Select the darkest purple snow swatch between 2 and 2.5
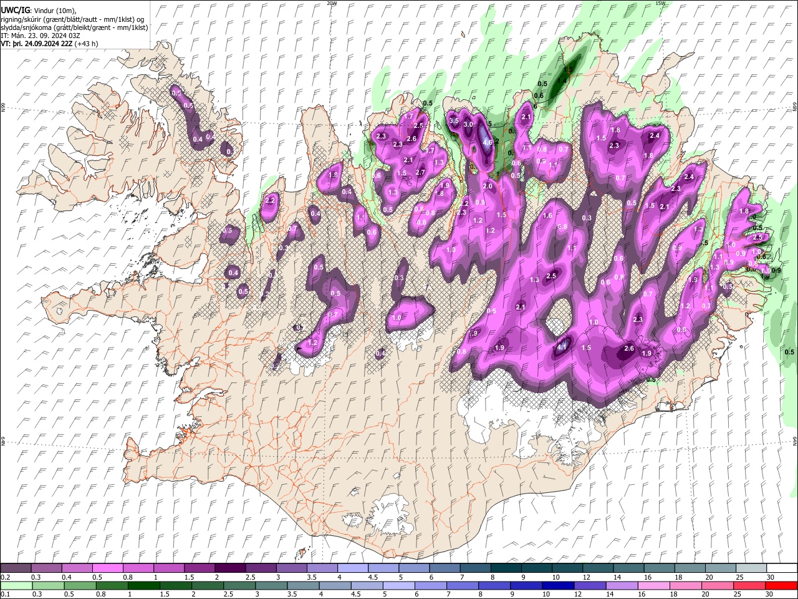The width and height of the screenshot is (798, 599). [x=230, y=568]
